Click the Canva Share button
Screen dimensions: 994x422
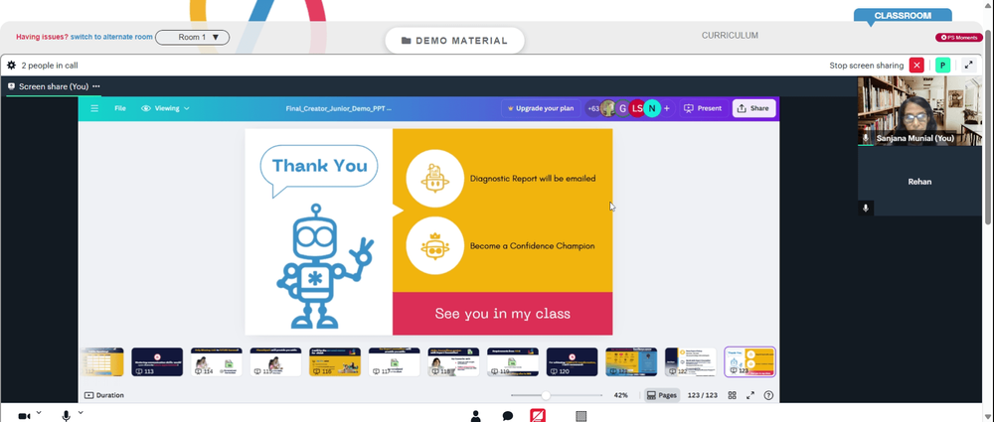pos(753,108)
